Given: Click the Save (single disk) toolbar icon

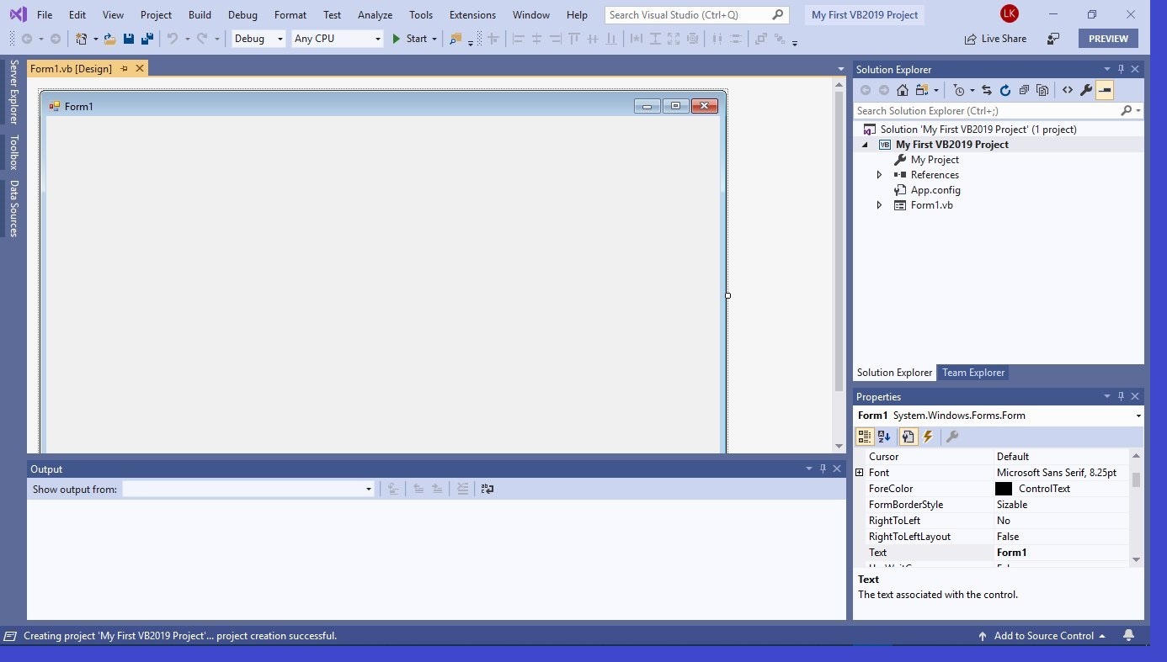Looking at the screenshot, I should 129,39.
